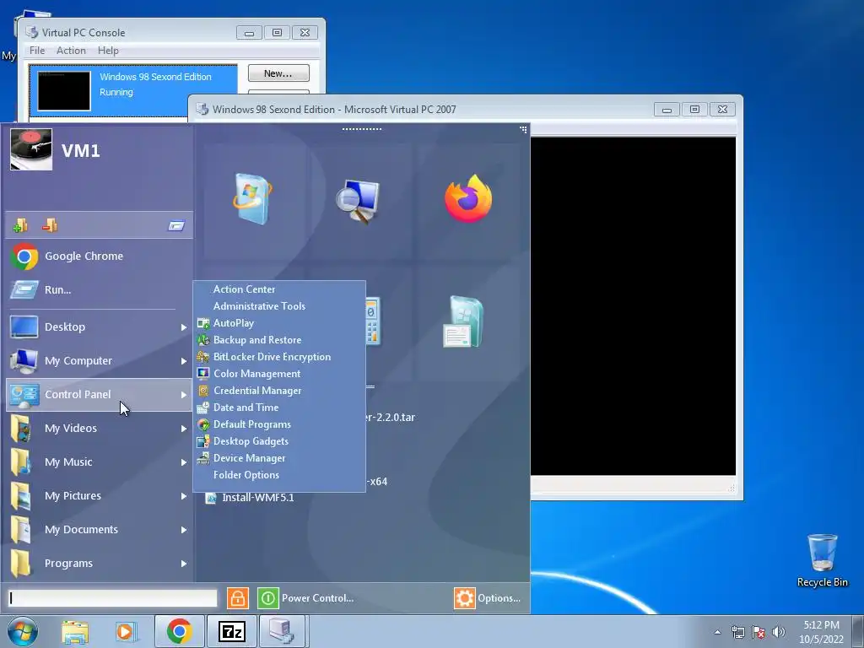Open Device Manager
The image size is (864, 648).
tap(279, 458)
